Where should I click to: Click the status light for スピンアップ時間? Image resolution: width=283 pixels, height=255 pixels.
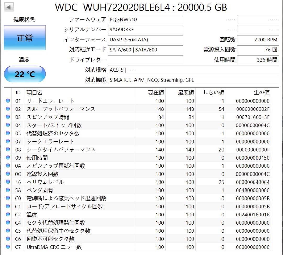point(8,117)
